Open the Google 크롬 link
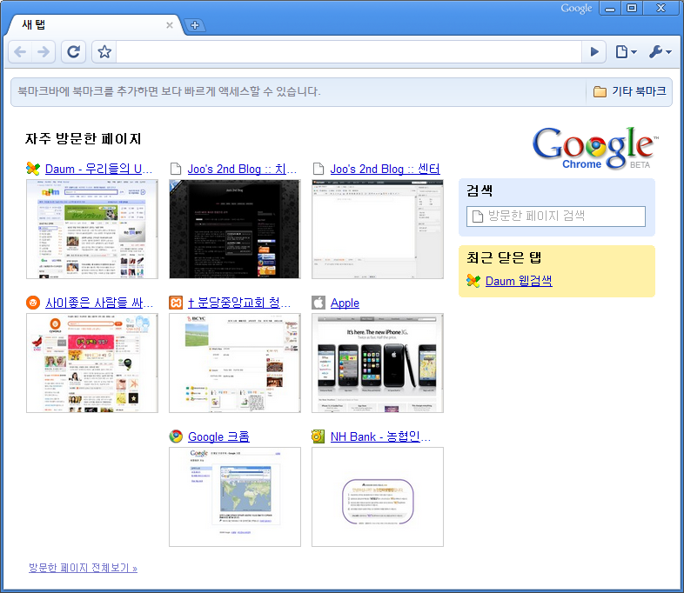 218,436
